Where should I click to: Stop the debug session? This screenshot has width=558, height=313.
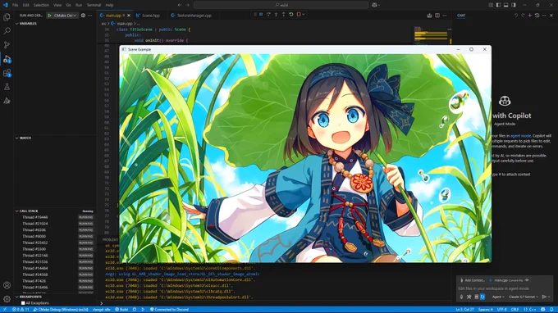pyautogui.click(x=299, y=14)
